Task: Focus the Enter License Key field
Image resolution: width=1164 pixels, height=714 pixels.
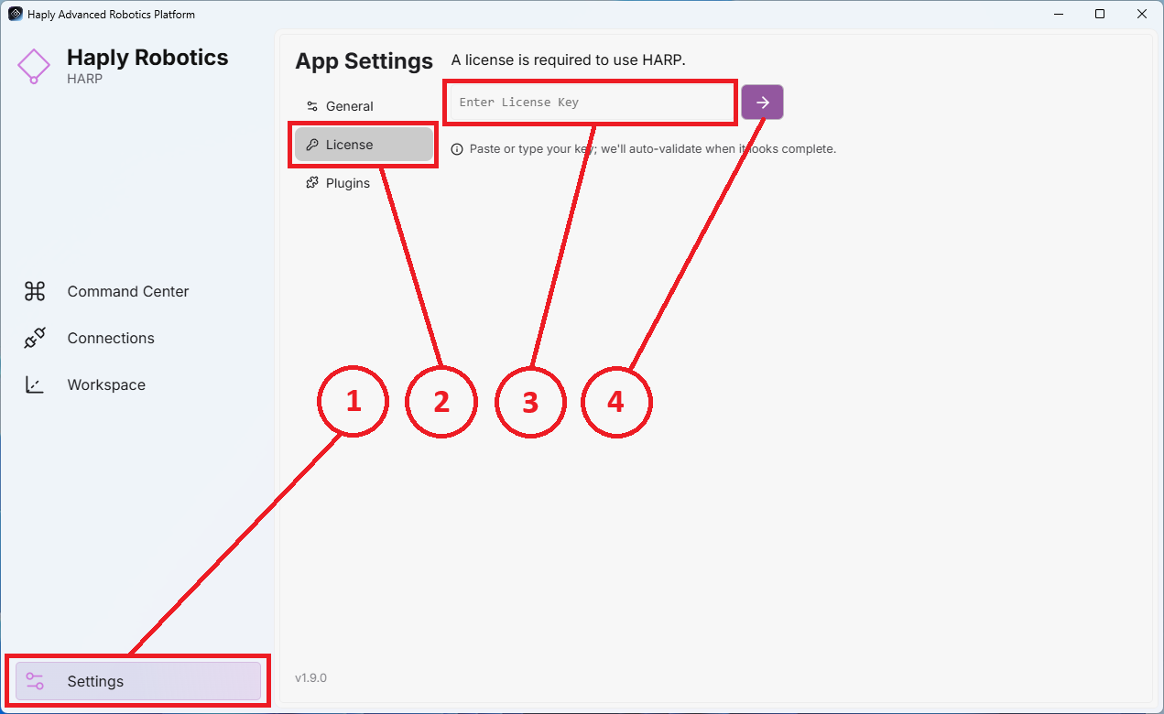Action: click(592, 103)
